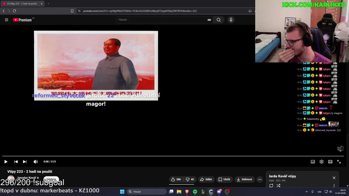Start voice search with microphone
The image size is (349, 196).
point(231,20)
